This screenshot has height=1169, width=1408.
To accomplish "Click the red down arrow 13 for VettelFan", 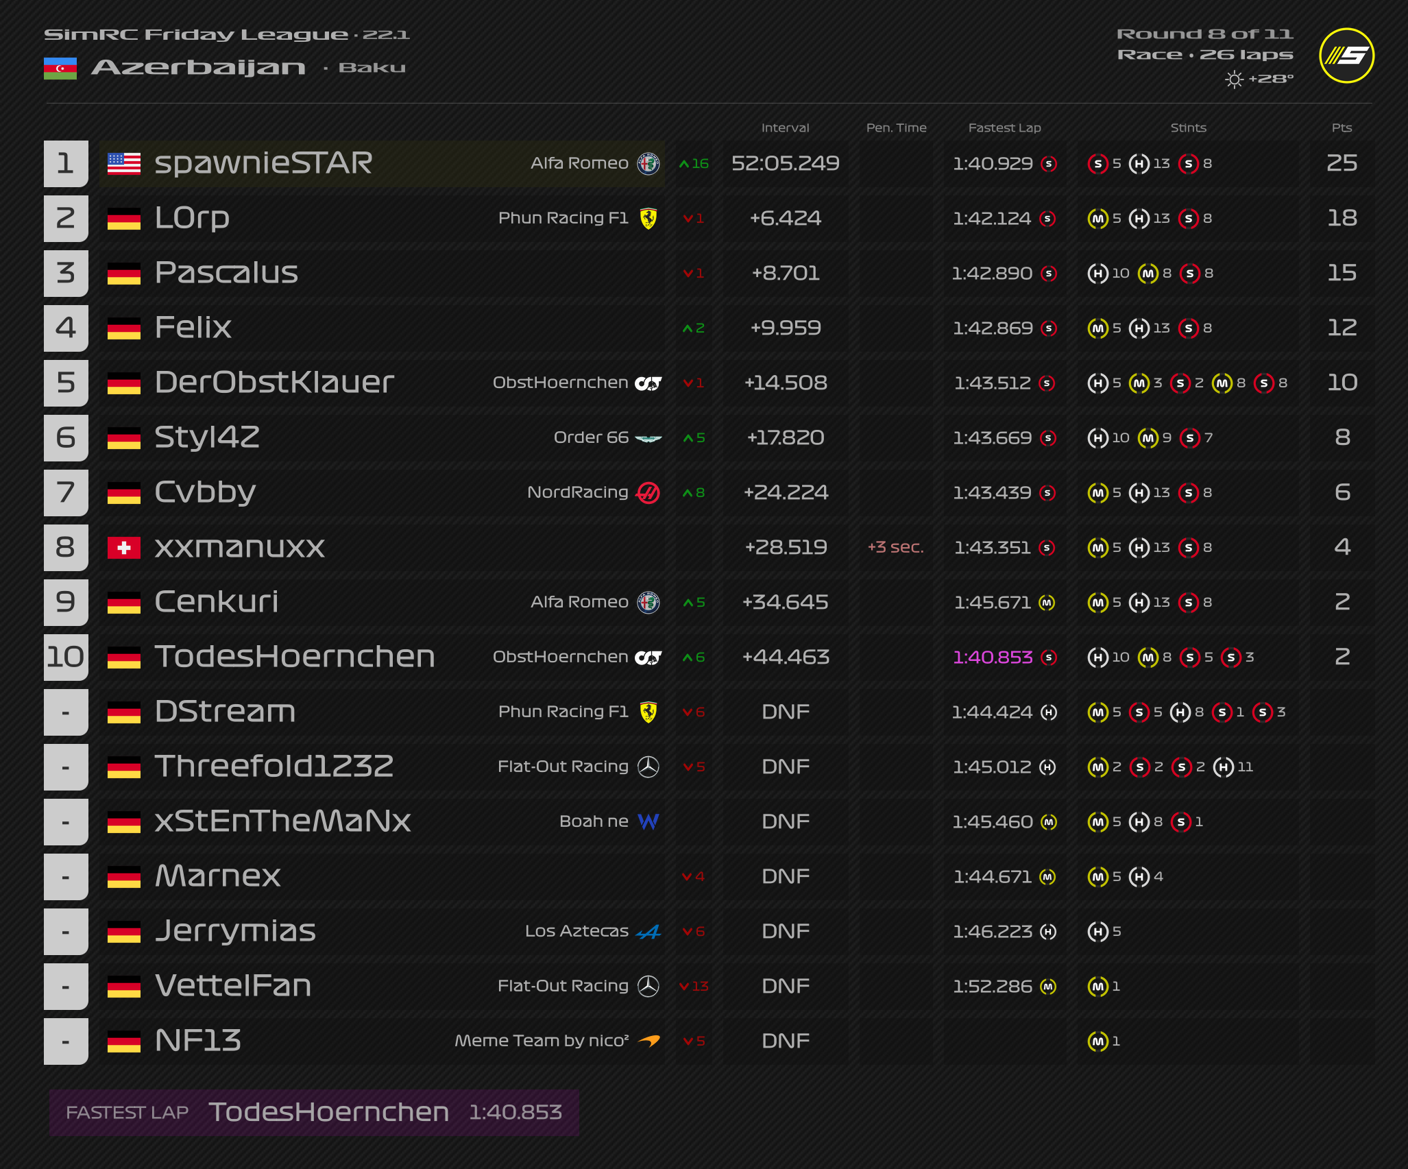I will coord(694,986).
